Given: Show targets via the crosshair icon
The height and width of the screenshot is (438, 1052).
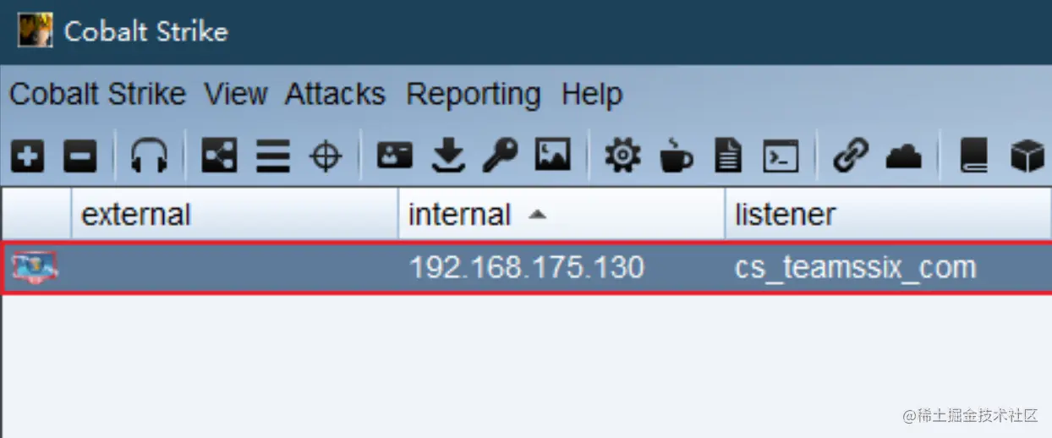Looking at the screenshot, I should click(x=326, y=156).
